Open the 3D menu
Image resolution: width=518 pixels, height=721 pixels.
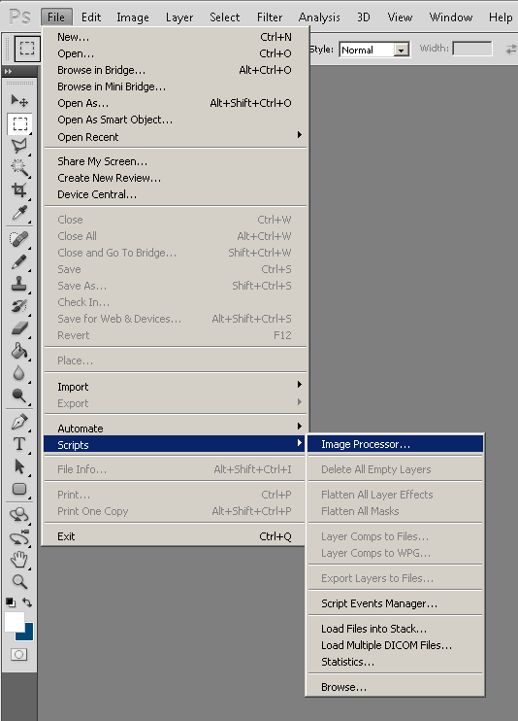pyautogui.click(x=363, y=17)
